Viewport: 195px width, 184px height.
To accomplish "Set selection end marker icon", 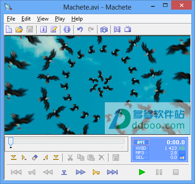I will click(x=56, y=158).
